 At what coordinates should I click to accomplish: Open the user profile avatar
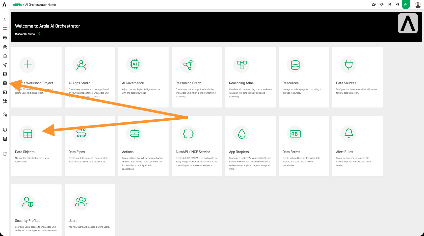coord(418,5)
